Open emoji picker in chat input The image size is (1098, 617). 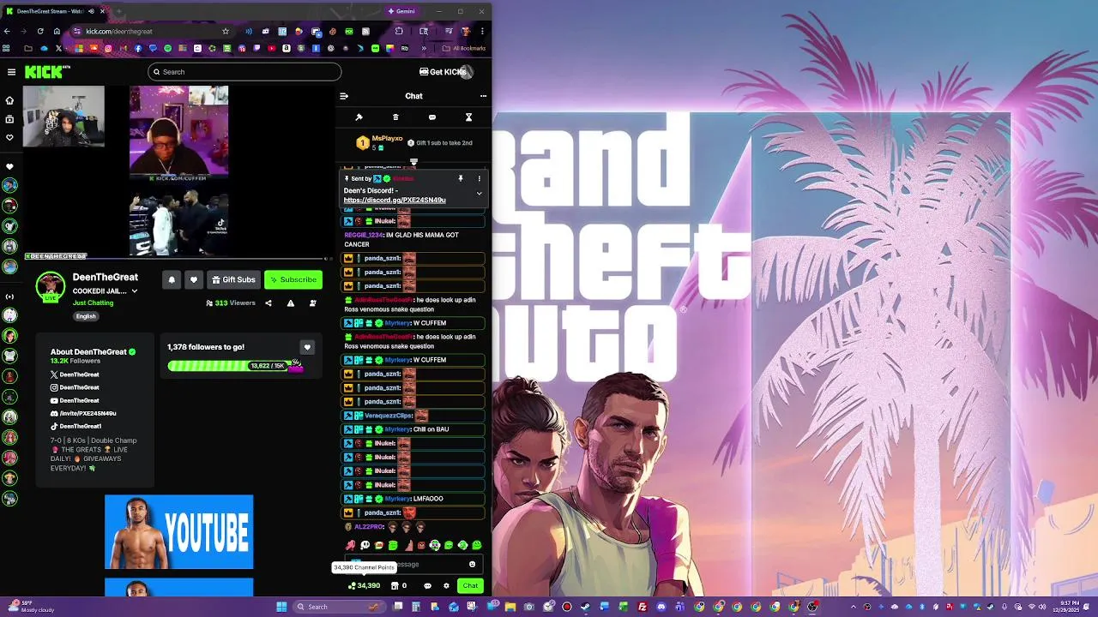click(x=472, y=564)
